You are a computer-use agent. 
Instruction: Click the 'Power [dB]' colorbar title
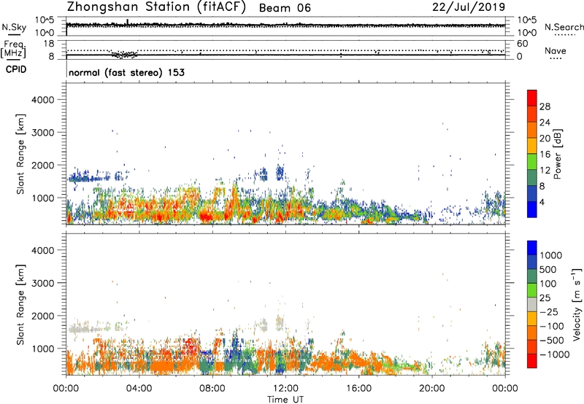(557, 154)
